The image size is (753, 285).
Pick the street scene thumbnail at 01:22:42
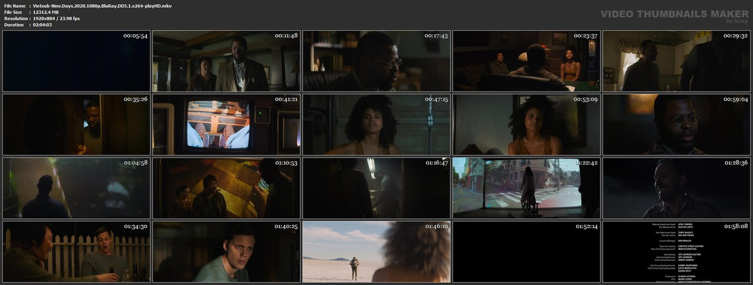pyautogui.click(x=527, y=188)
